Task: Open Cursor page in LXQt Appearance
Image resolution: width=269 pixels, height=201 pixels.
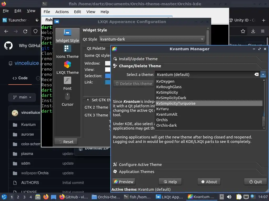Action: point(68,100)
